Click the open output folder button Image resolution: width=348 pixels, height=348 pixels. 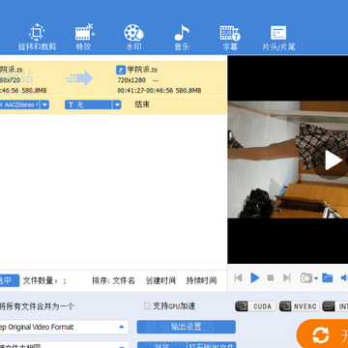click(x=212, y=345)
